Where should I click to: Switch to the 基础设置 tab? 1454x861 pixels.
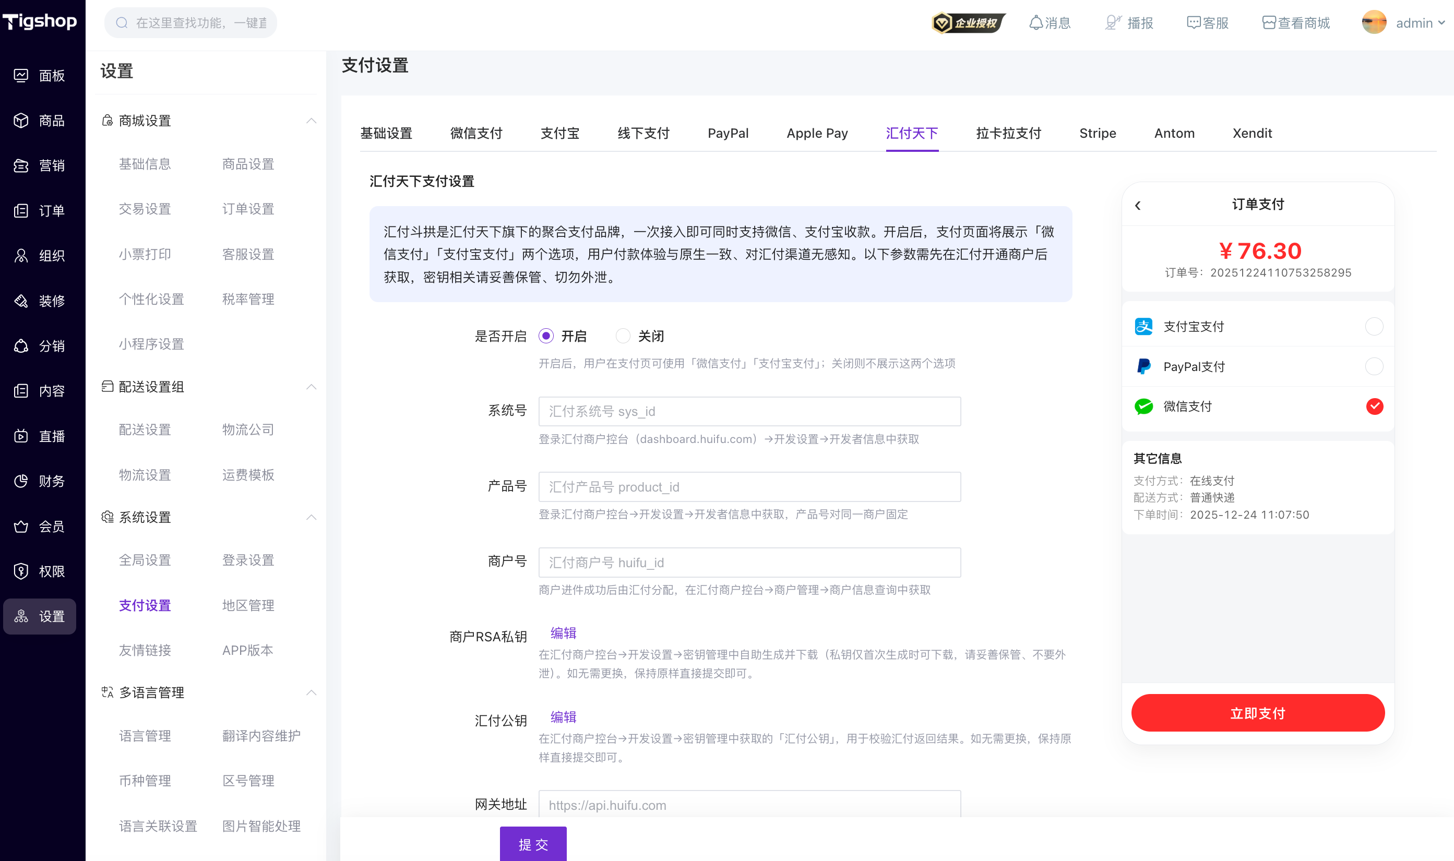[x=386, y=133]
